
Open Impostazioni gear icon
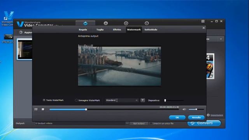(208, 115)
